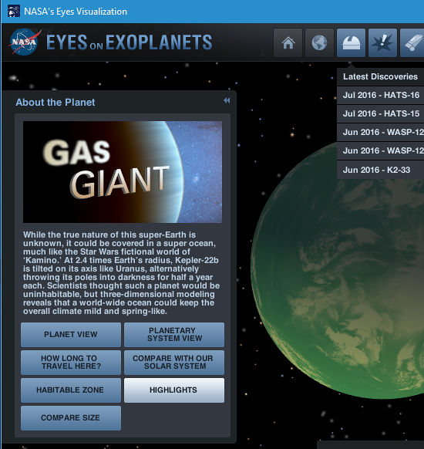Image resolution: width=424 pixels, height=449 pixels.
Task: Click Compare With Our Solar System
Action: click(x=174, y=363)
